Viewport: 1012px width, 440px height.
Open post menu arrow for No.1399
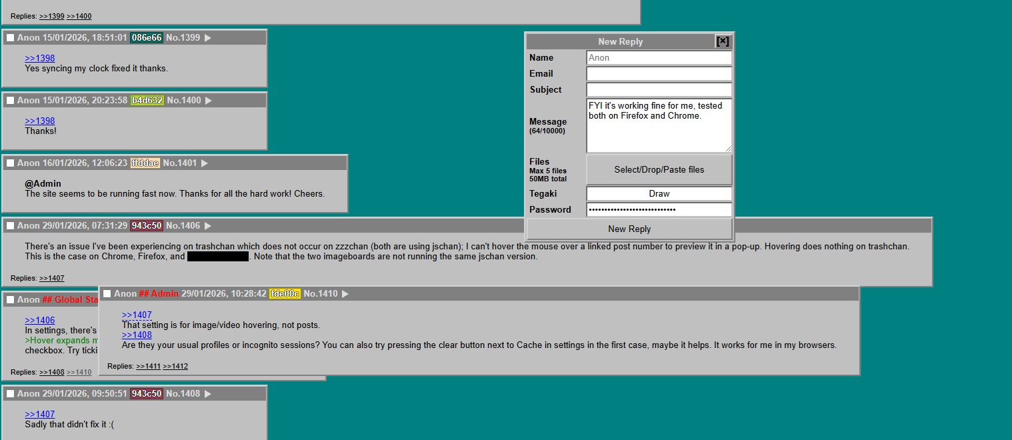[207, 38]
